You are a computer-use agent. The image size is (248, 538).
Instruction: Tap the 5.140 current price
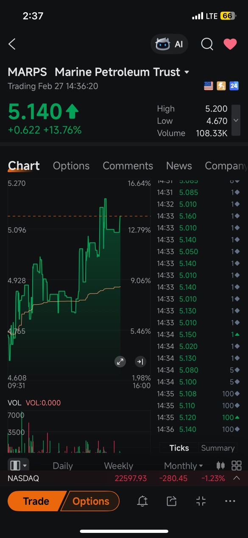click(35, 112)
